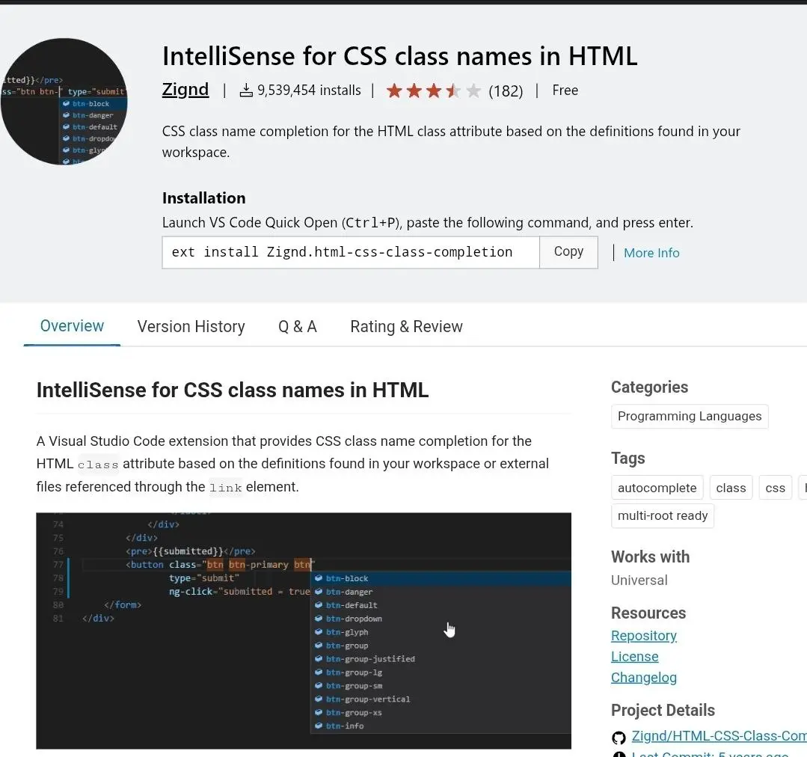Copy the install command
Image resolution: width=807 pixels, height=757 pixels.
pyautogui.click(x=568, y=251)
